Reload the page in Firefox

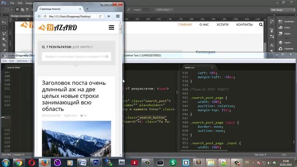click(x=100, y=17)
